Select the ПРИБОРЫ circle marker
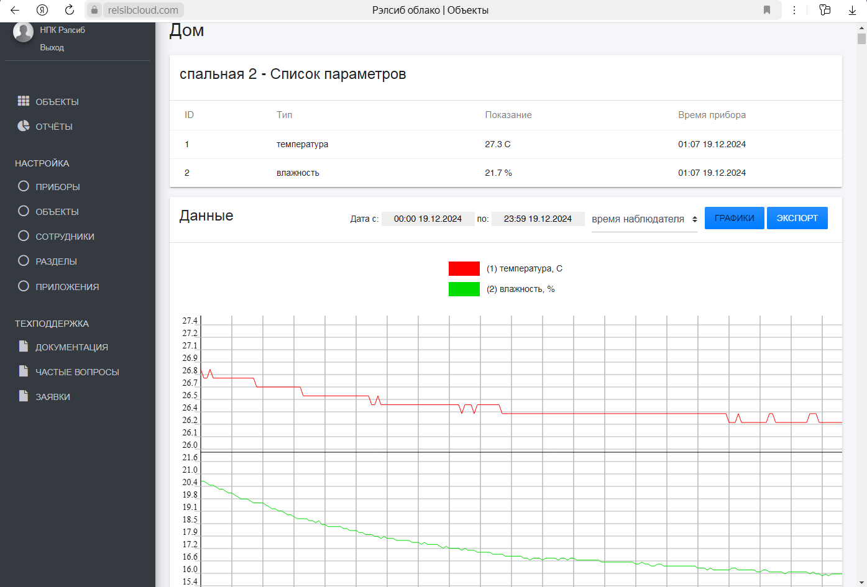Viewport: 867px width, 587px height. tap(24, 186)
